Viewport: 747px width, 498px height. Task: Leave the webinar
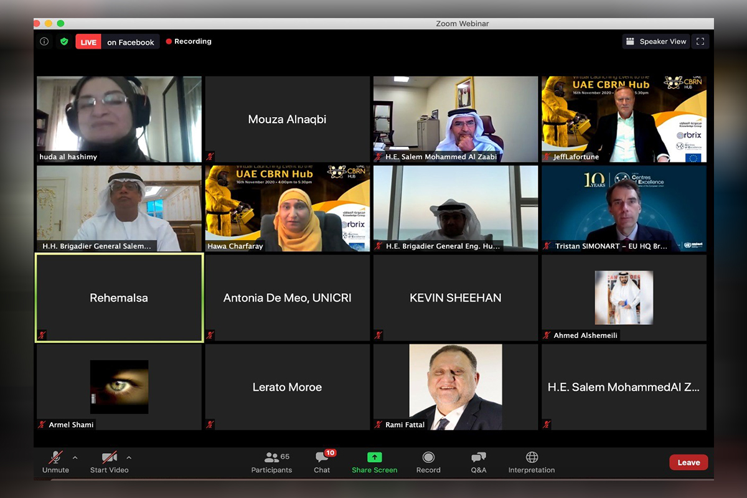point(688,463)
